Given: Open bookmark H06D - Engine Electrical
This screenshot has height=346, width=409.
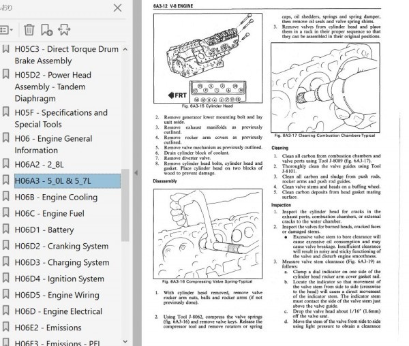Looking at the screenshot, I should [x=59, y=311].
